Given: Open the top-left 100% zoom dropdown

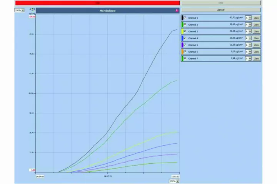Looking at the screenshot, I should tap(19, 10).
